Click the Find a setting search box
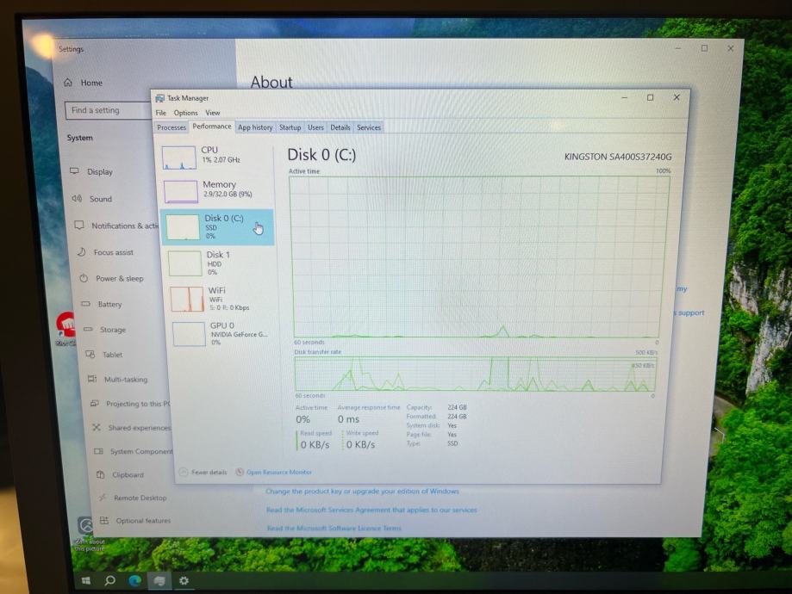Image resolution: width=792 pixels, height=594 pixels. coord(108,110)
